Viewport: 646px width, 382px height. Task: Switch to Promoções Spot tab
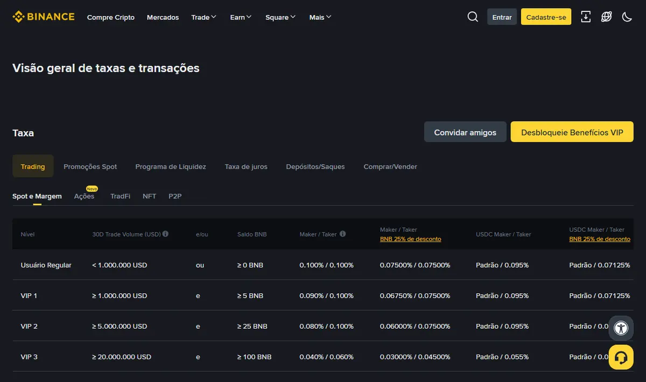click(x=90, y=166)
